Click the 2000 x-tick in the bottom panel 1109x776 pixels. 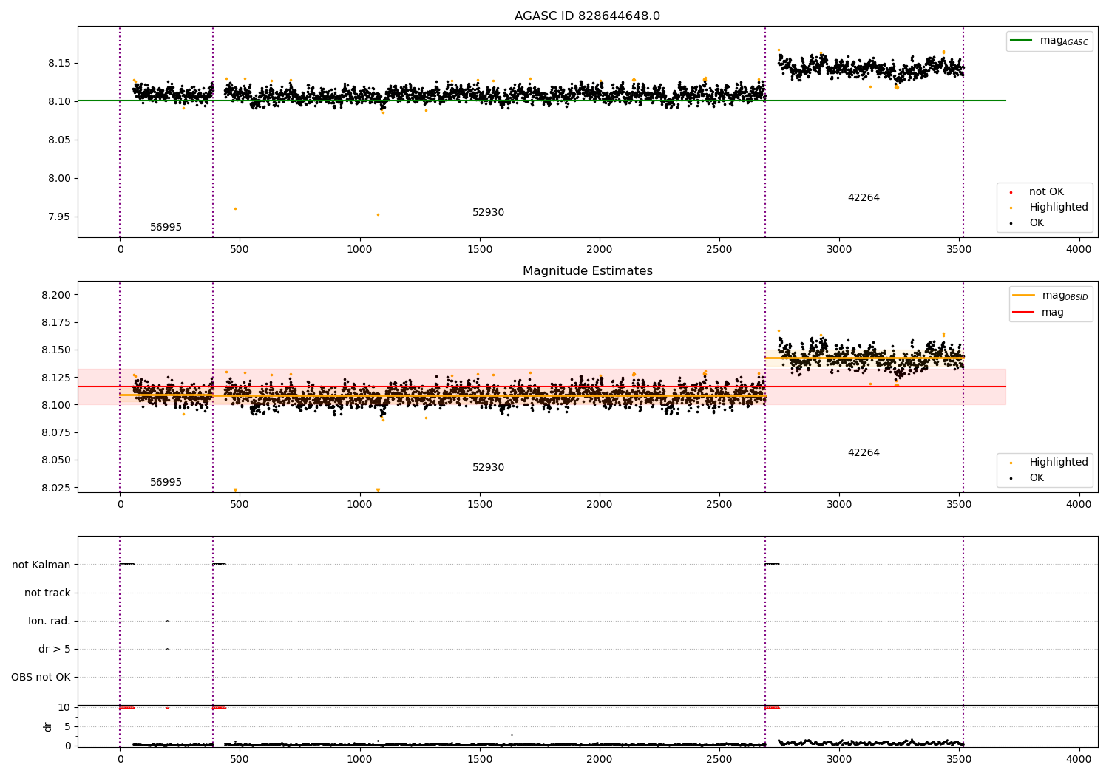600,760
